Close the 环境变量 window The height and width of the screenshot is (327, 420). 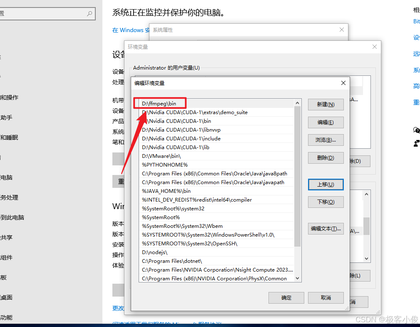pos(375,47)
